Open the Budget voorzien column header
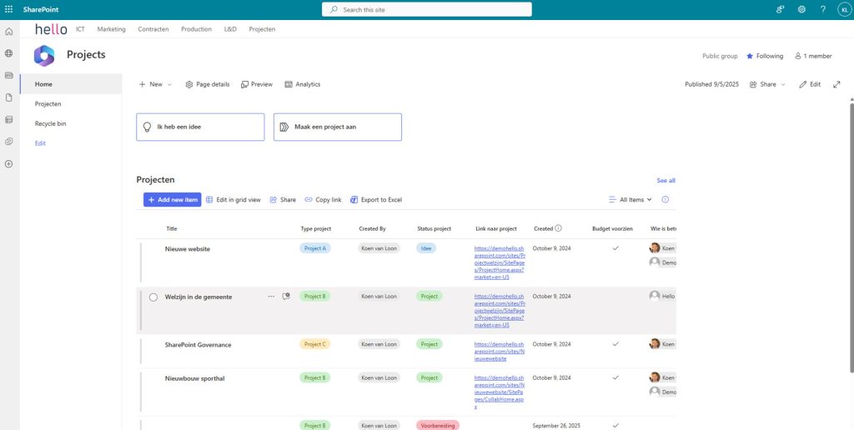Viewport: 854px width, 430px height. tap(612, 228)
